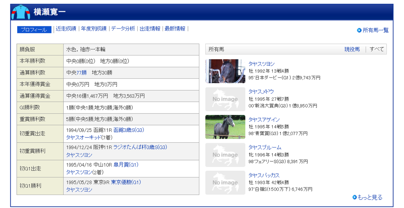Image resolution: width=404 pixels, height=208 pixels.
Task: Click もっと見る to show more horses
Action: 371,198
